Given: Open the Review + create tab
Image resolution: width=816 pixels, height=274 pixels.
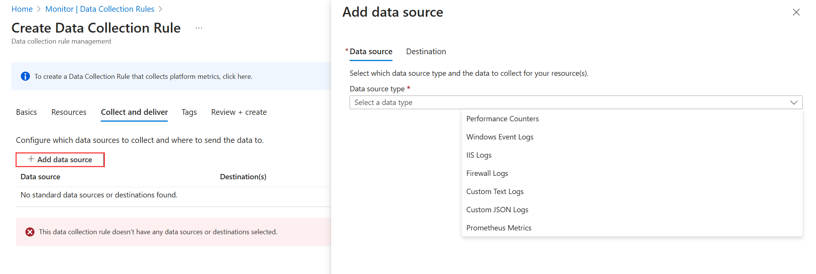Looking at the screenshot, I should tap(239, 112).
